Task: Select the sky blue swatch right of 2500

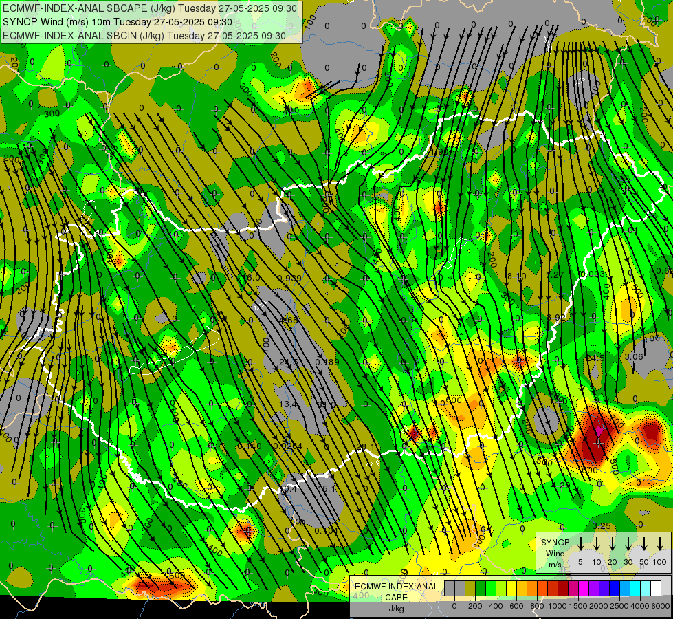Action: [x=624, y=588]
